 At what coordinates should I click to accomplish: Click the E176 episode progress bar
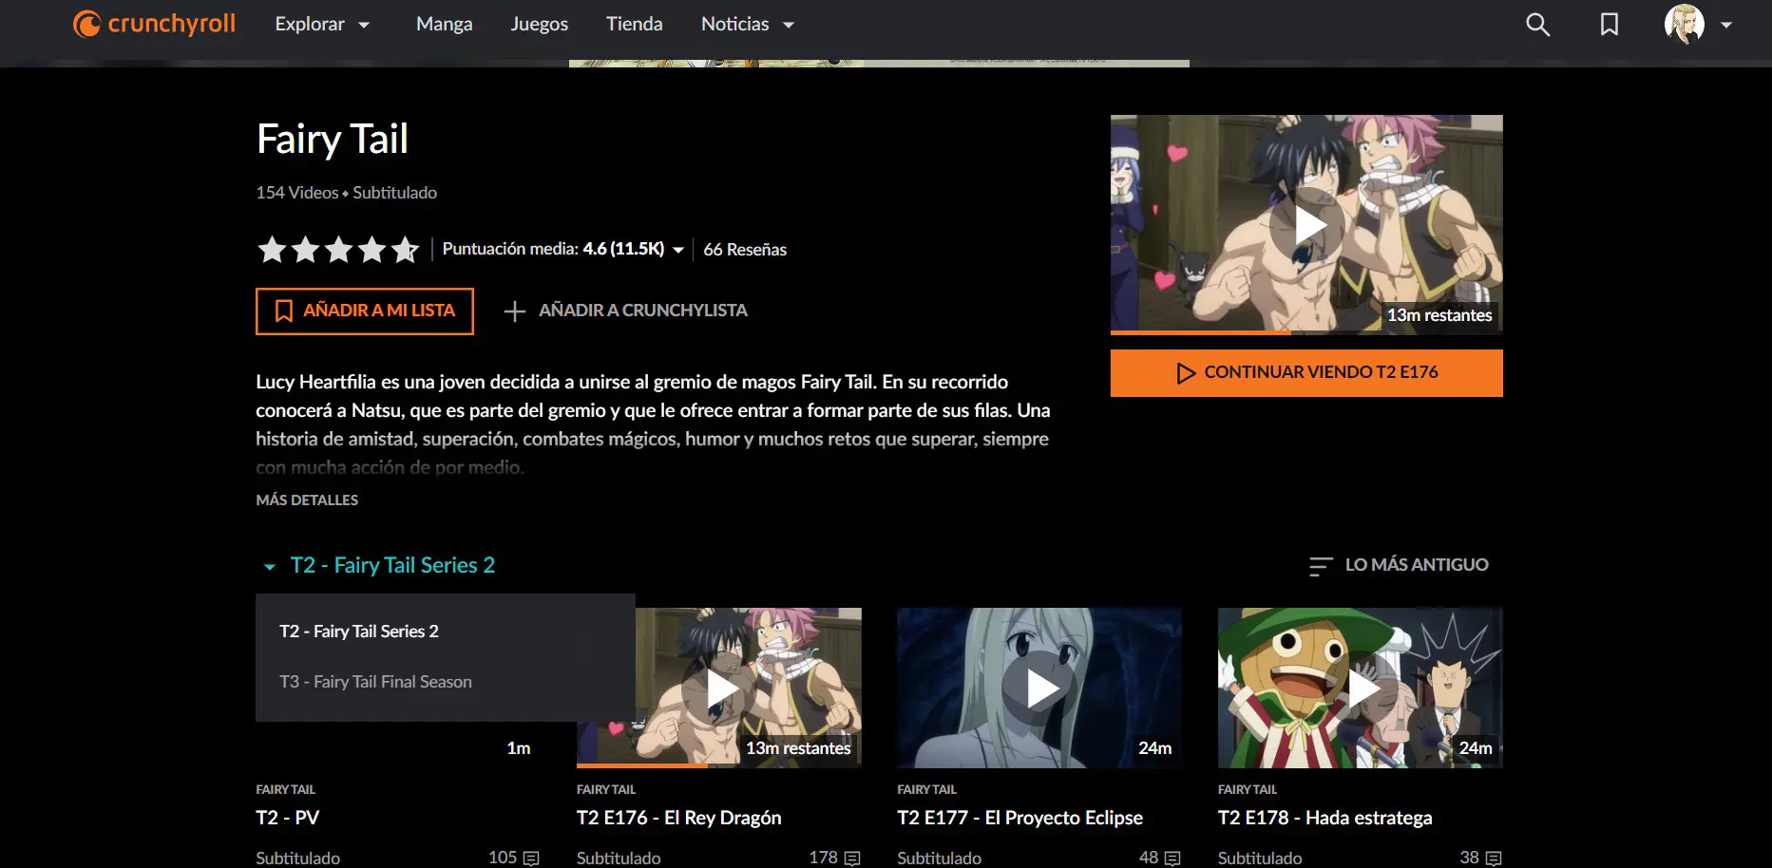719,765
